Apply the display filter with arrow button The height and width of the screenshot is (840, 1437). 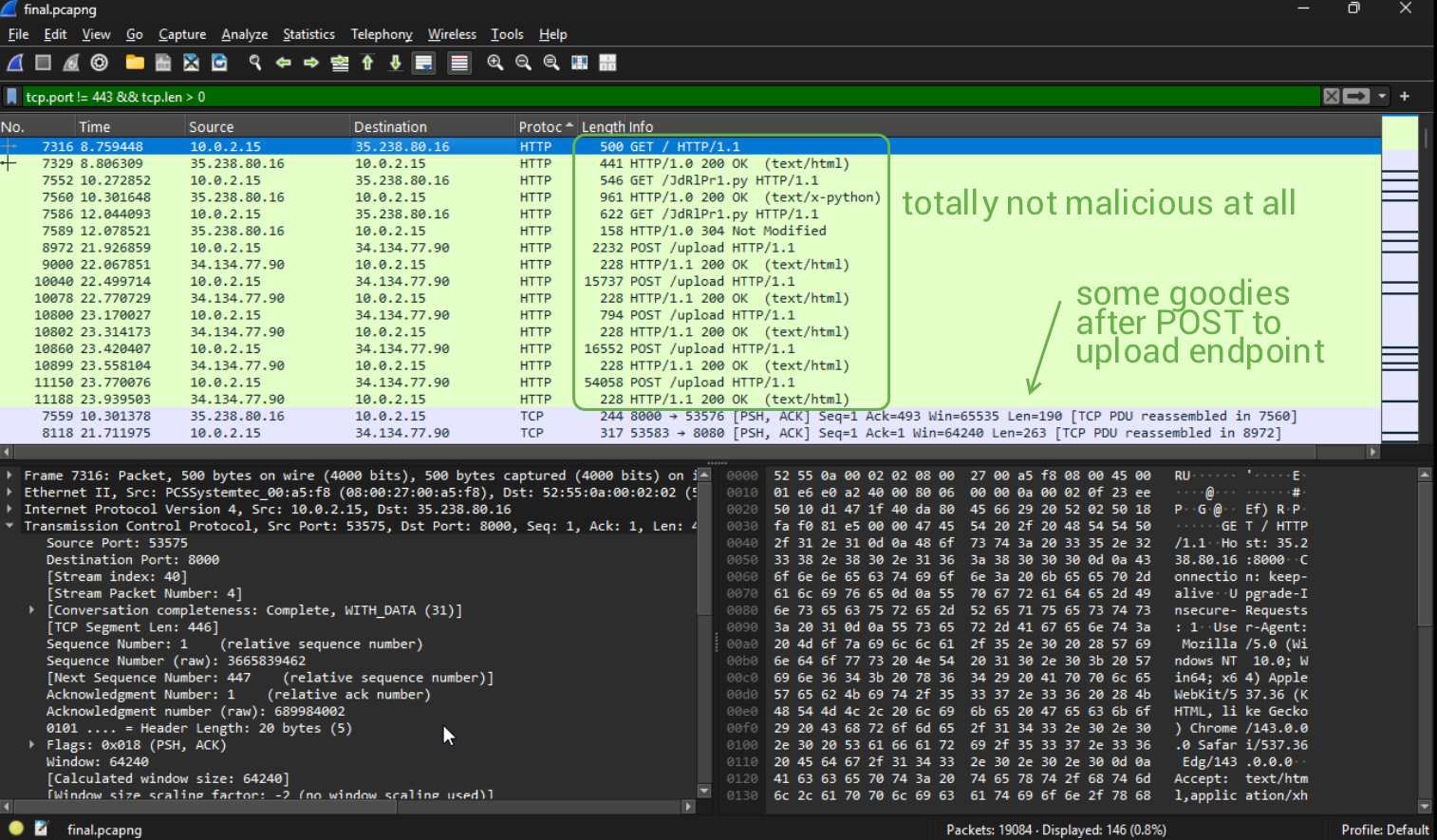click(1357, 97)
